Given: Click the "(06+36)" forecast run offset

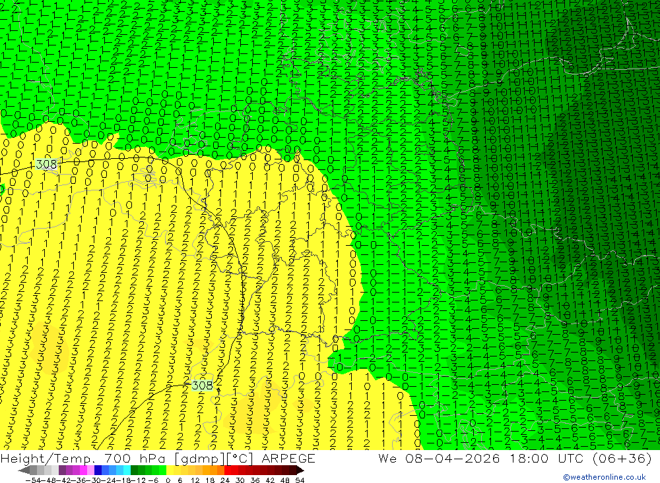Looking at the screenshot, I should click(x=622, y=458).
